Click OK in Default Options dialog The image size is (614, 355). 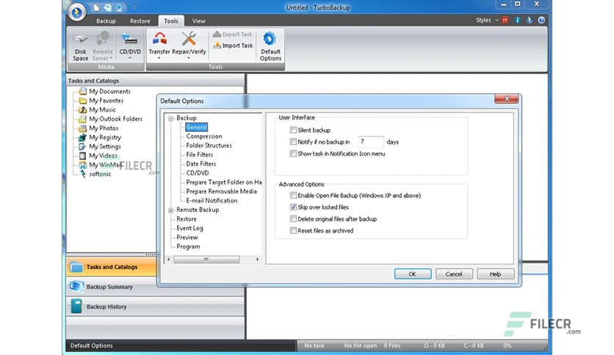click(x=413, y=274)
